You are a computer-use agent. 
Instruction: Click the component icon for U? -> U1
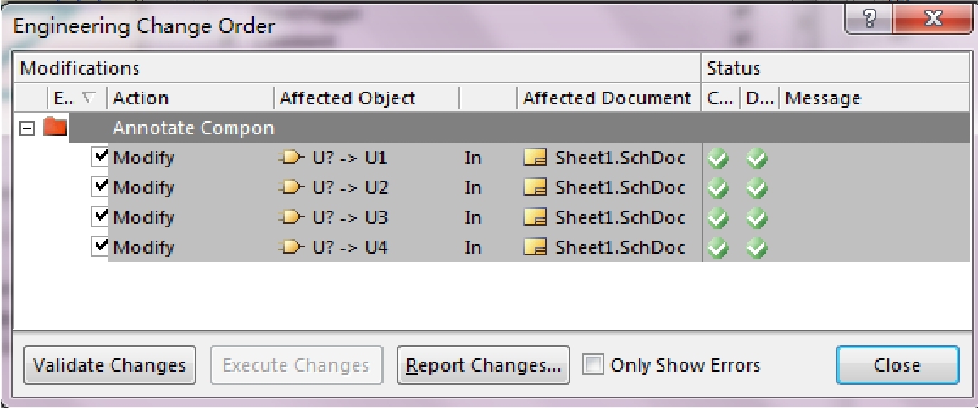coord(291,158)
